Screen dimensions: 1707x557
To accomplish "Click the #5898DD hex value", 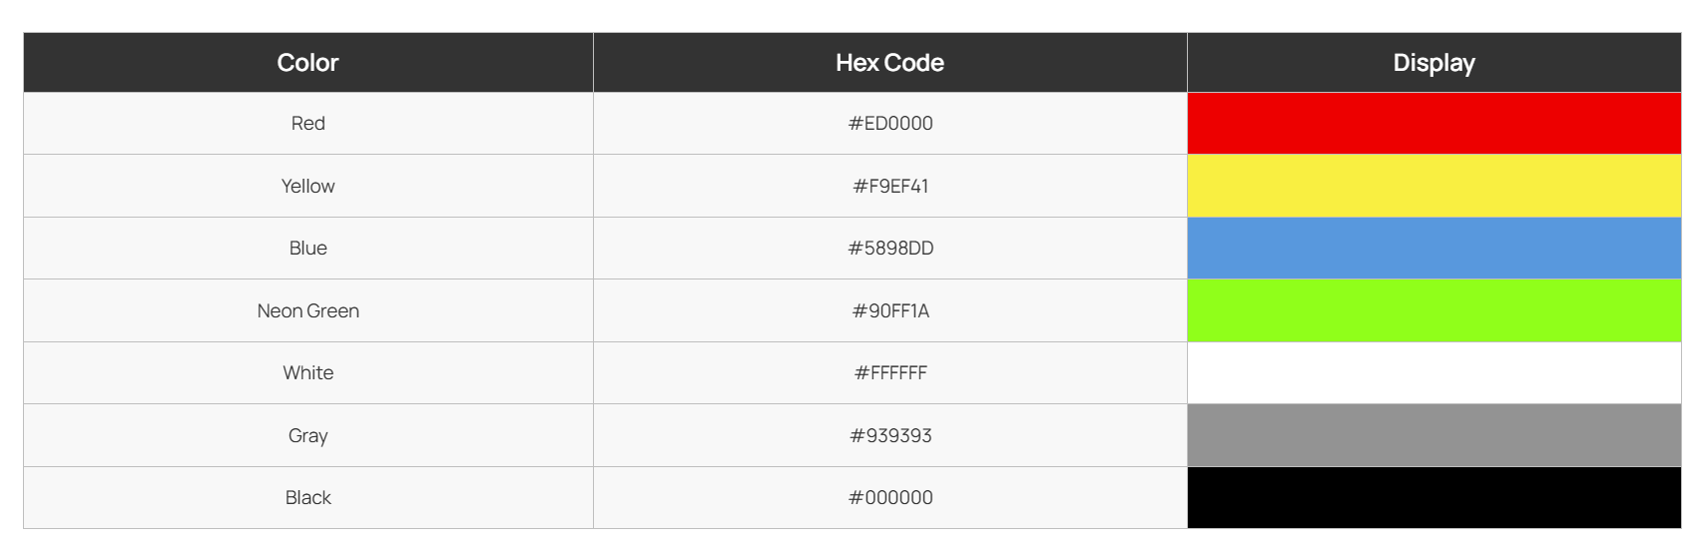I will click(890, 249).
